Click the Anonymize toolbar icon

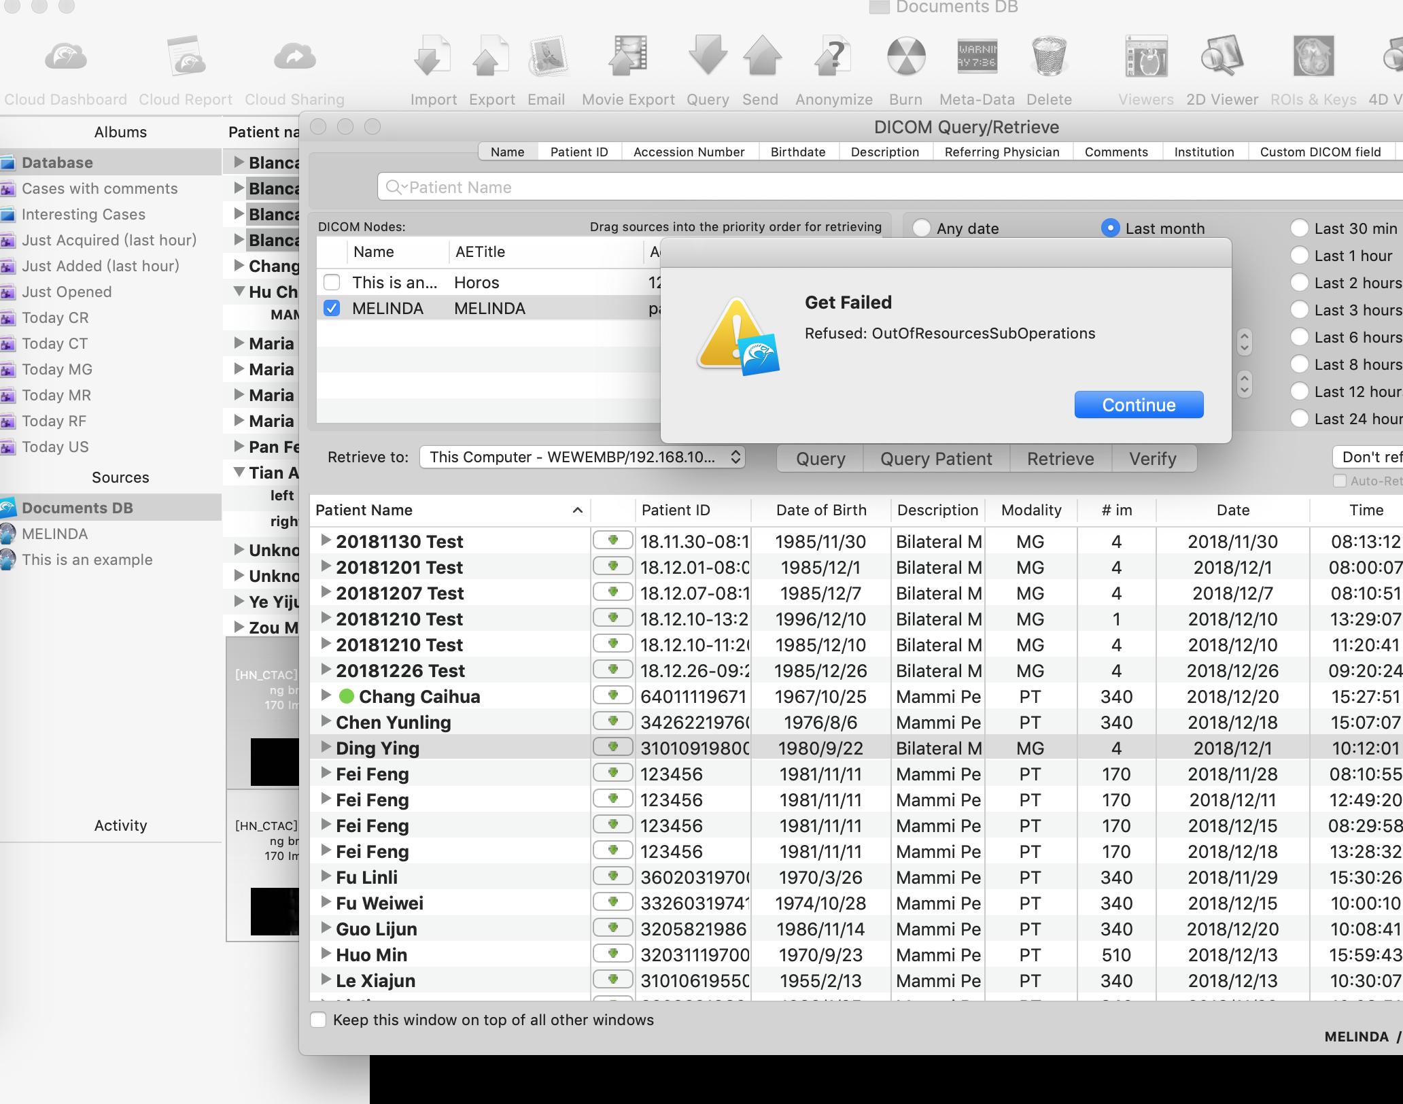pyautogui.click(x=833, y=57)
